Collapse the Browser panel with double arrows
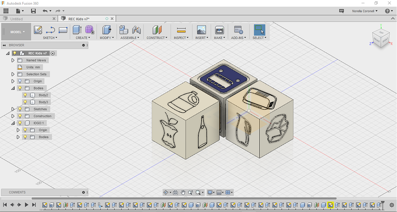 4,45
